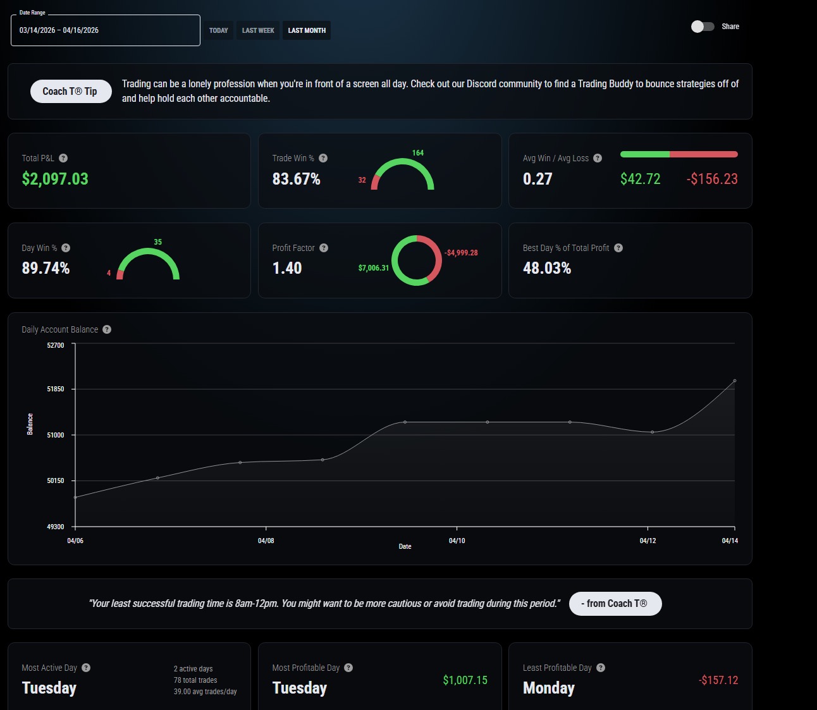This screenshot has height=710, width=817.
Task: Open the Day Win % question mark icon
Action: [x=66, y=248]
